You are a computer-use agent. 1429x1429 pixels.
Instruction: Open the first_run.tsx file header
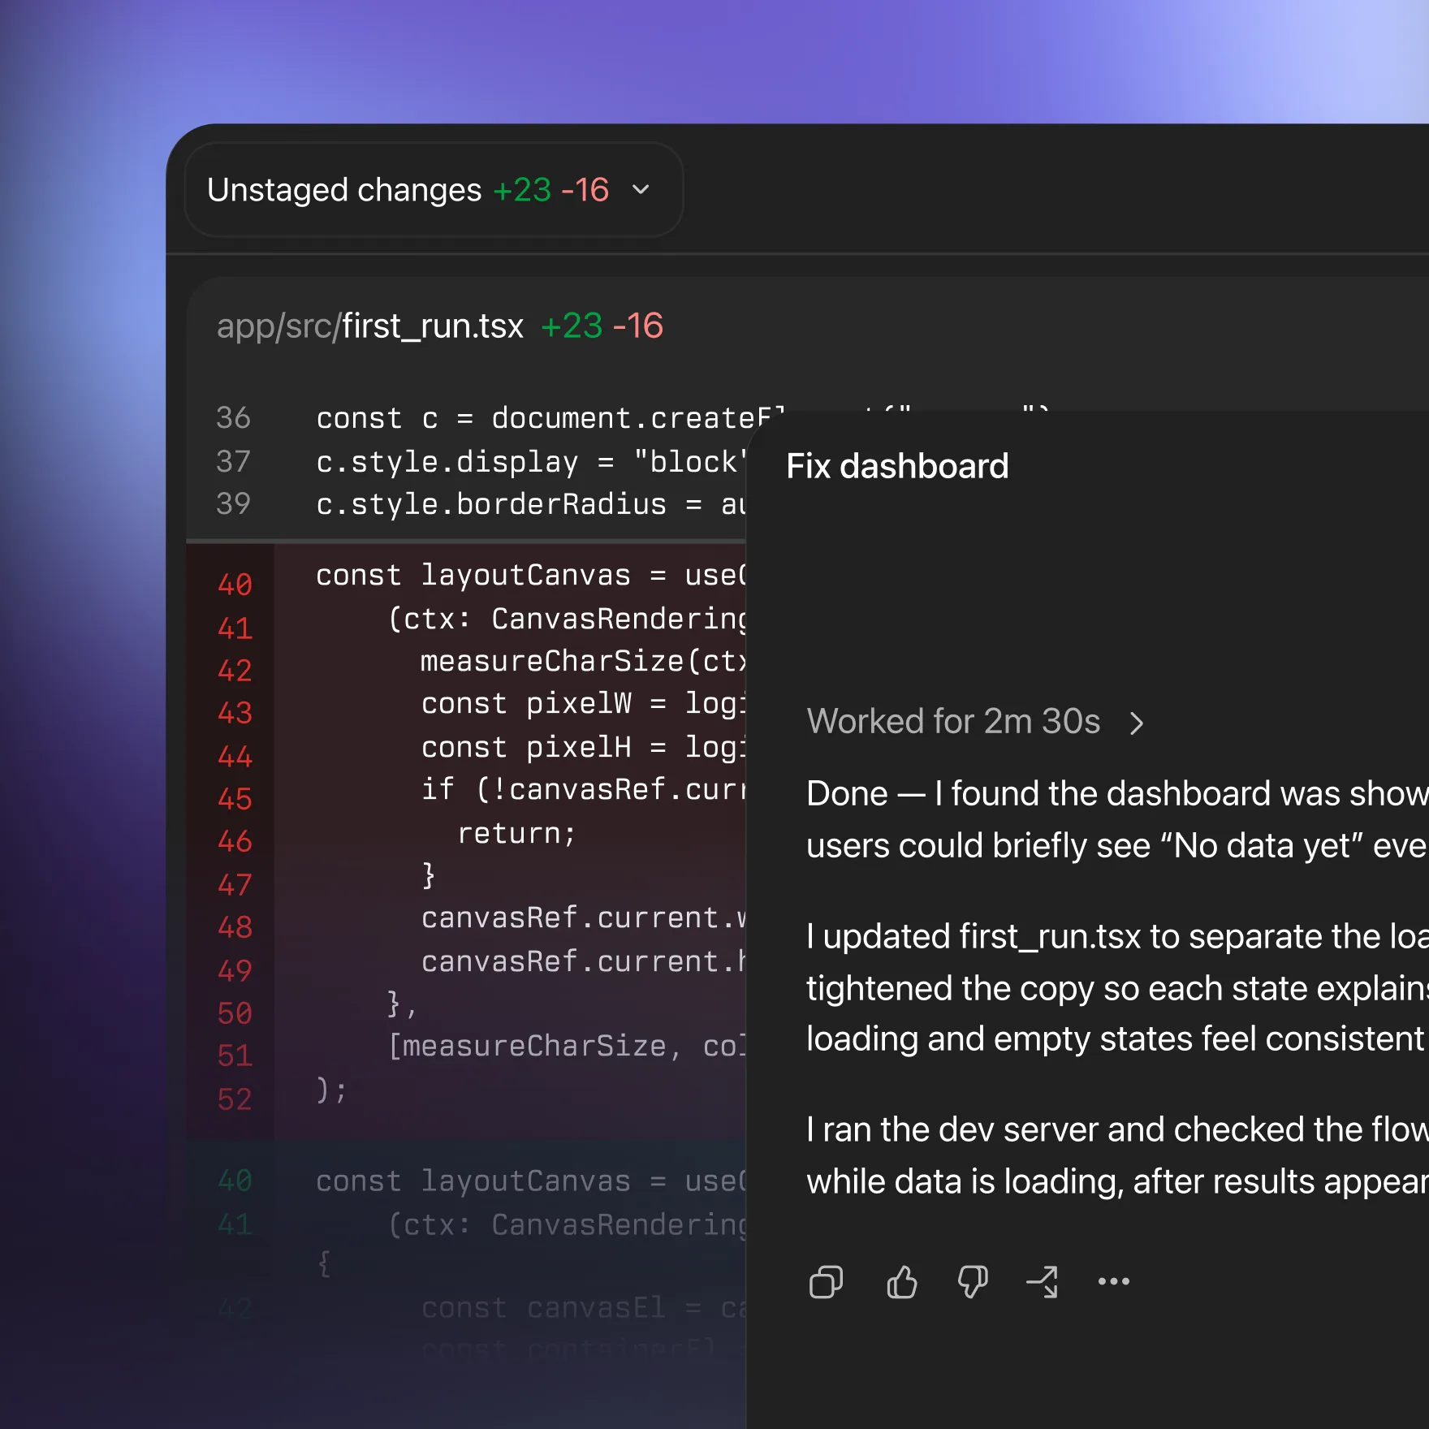(439, 326)
